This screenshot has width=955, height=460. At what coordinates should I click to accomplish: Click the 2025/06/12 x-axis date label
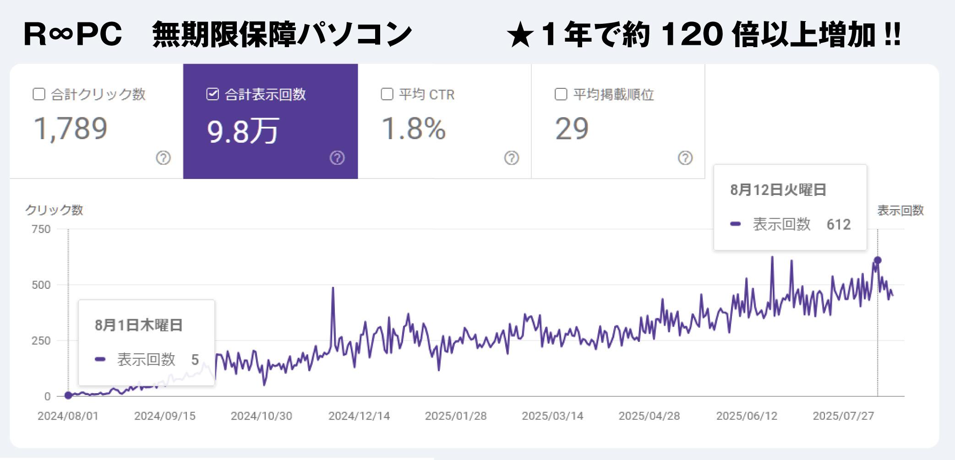(747, 416)
